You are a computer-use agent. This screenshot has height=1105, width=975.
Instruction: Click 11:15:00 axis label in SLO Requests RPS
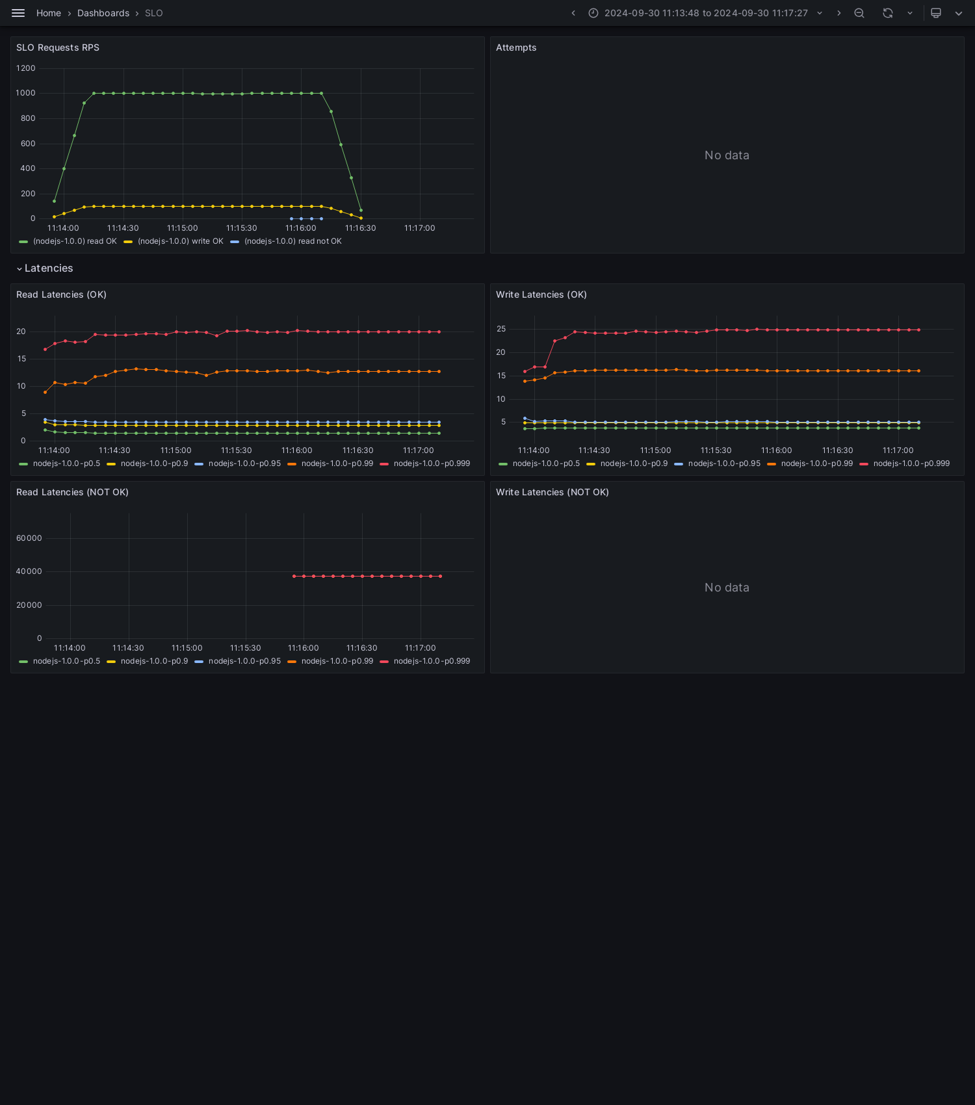[182, 228]
